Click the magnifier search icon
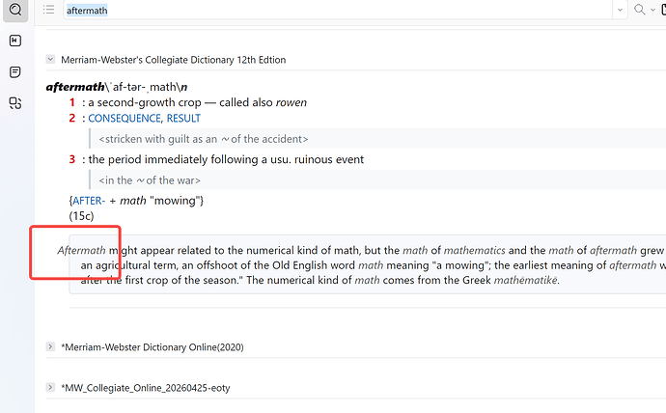 coord(639,10)
